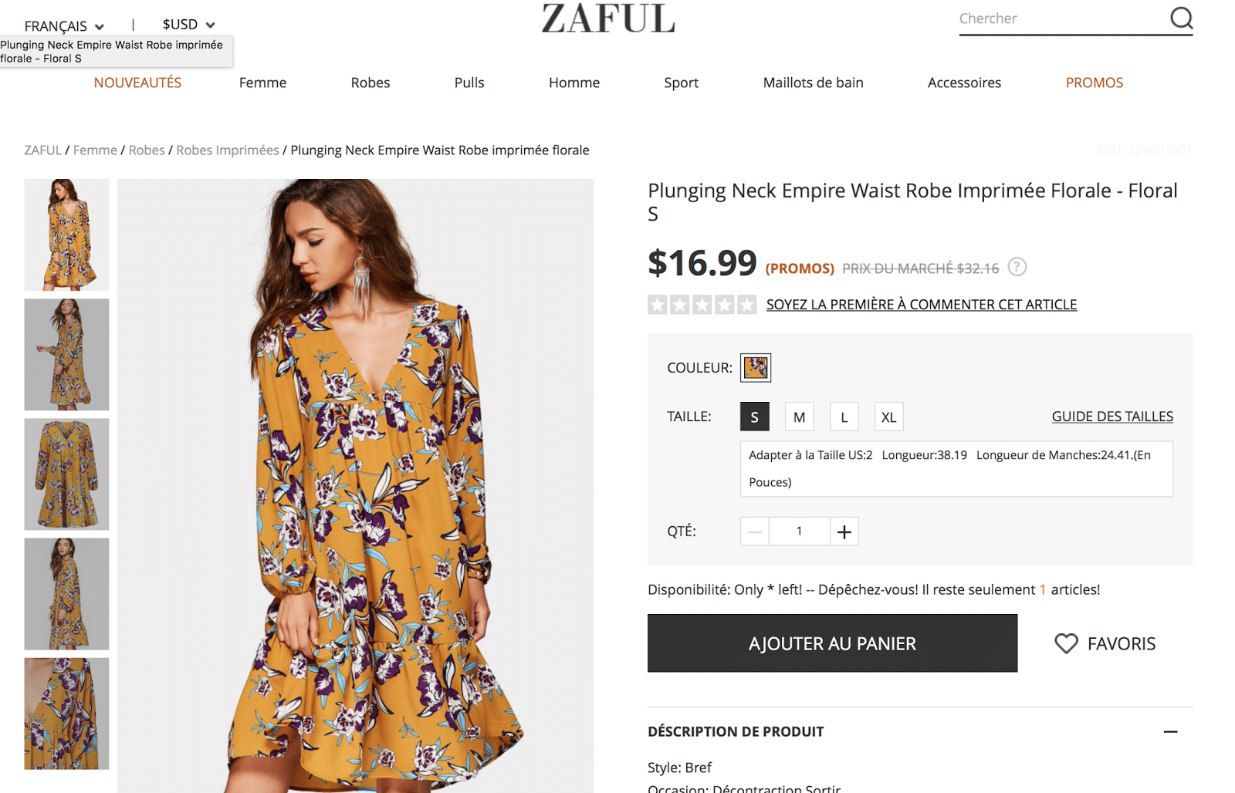This screenshot has width=1235, height=793.
Task: Open the Robes menu item
Action: 370,83
